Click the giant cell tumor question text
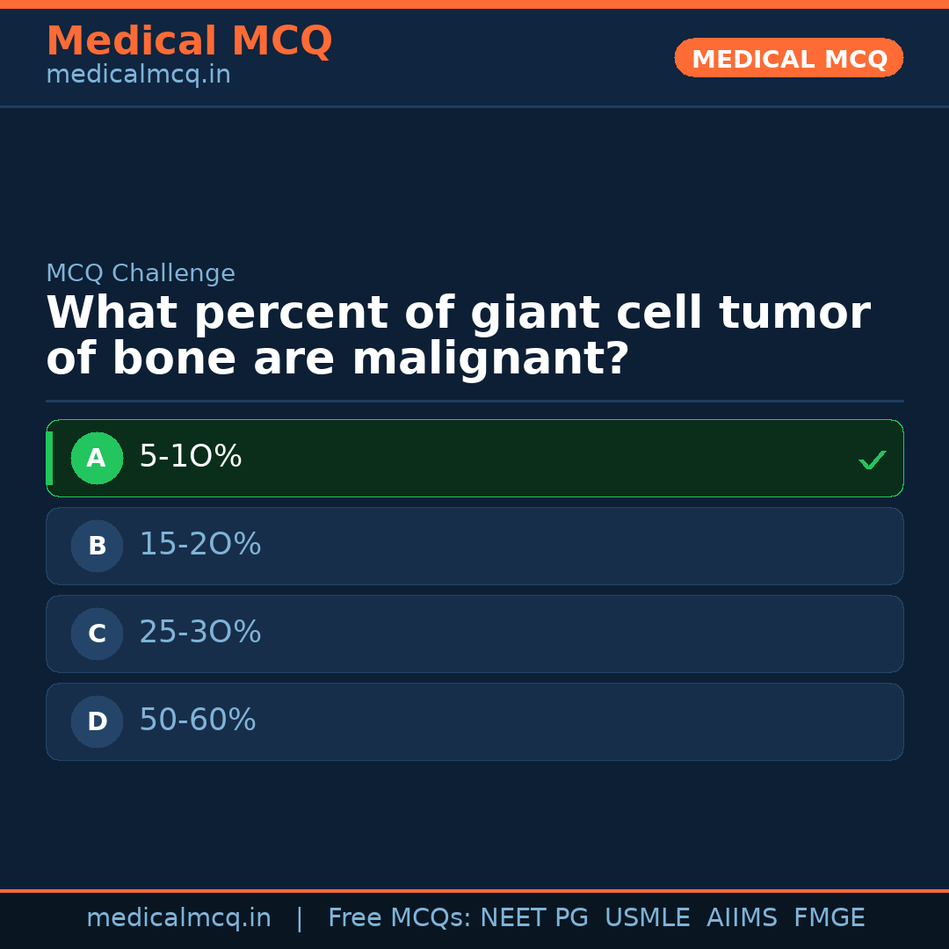Image resolution: width=949 pixels, height=949 pixels. pyautogui.click(x=457, y=337)
